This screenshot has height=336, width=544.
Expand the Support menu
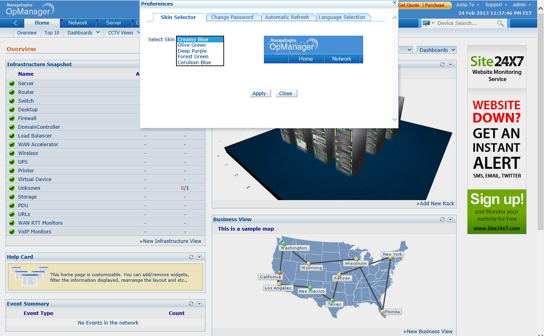tap(496, 5)
